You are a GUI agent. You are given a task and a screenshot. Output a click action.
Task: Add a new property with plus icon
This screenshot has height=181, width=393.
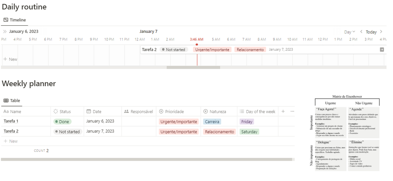pyautogui.click(x=283, y=112)
